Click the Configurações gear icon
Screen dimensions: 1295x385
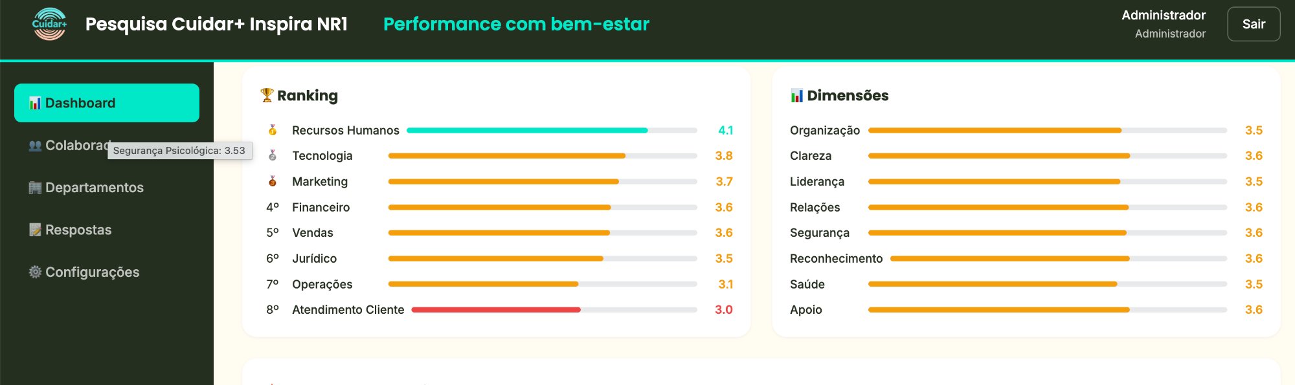tap(35, 272)
